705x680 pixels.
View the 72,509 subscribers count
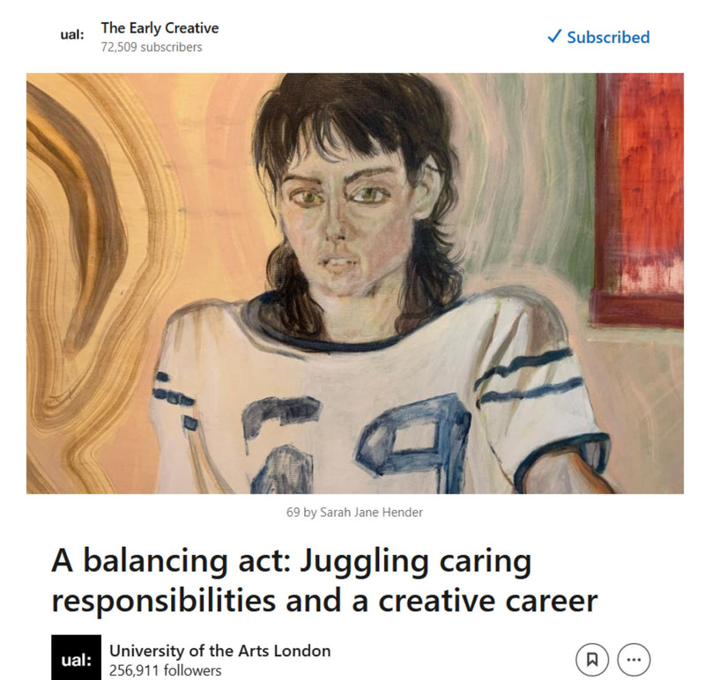pos(152,48)
